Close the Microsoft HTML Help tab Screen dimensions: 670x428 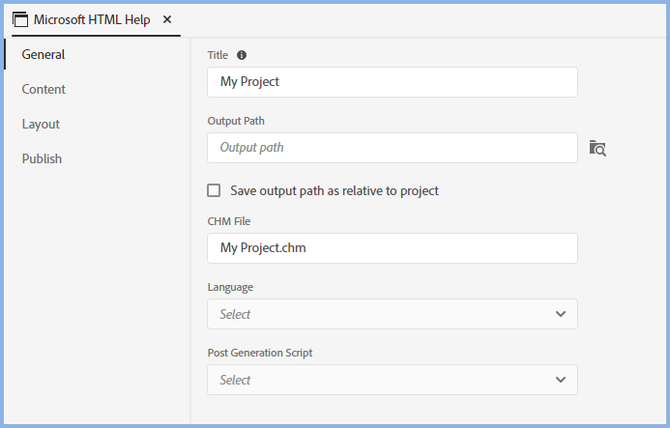(167, 19)
